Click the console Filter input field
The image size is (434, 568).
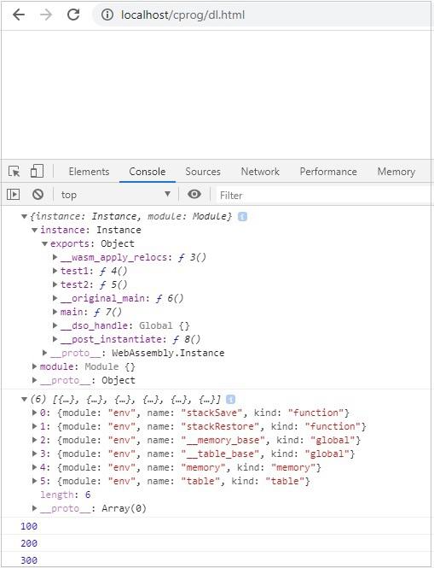tap(324, 196)
